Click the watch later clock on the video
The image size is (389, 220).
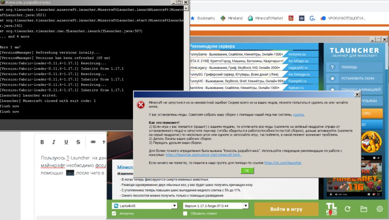pos(374,158)
